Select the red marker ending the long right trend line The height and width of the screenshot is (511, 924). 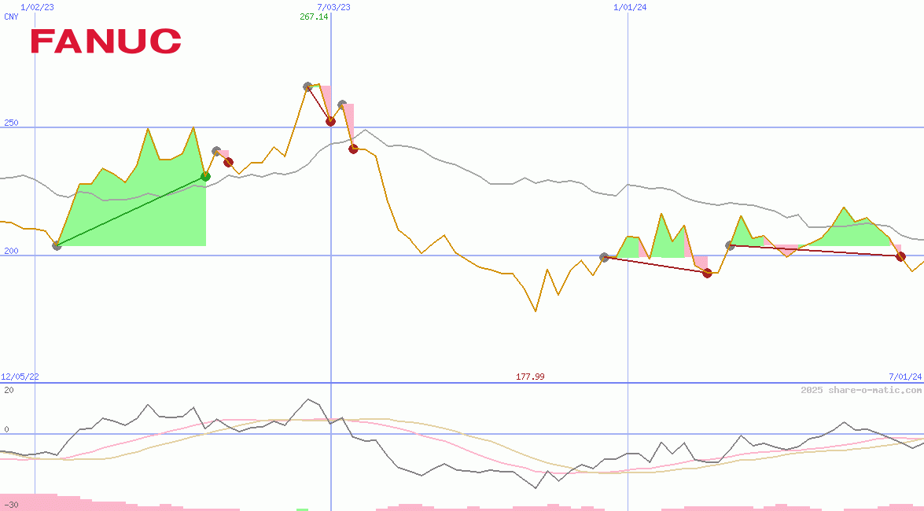click(901, 257)
